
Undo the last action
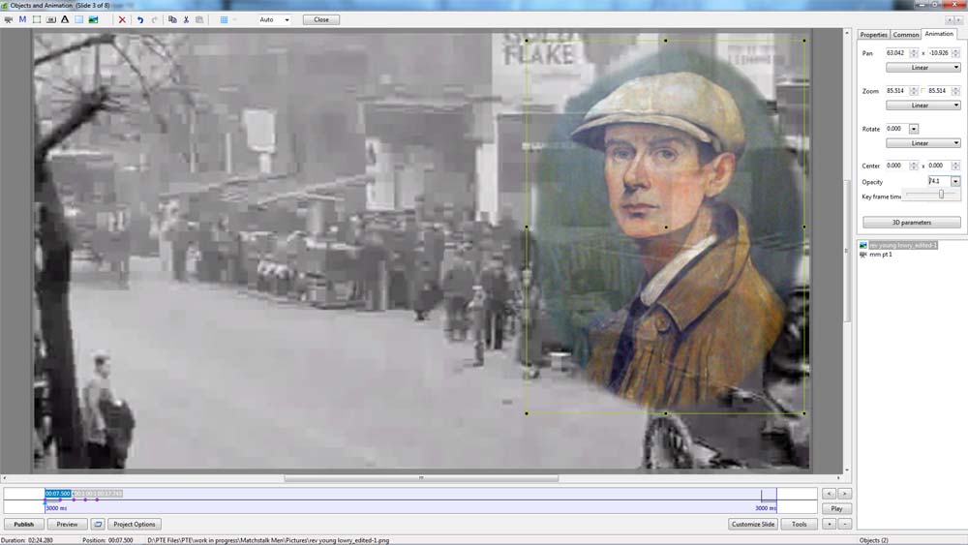140,19
